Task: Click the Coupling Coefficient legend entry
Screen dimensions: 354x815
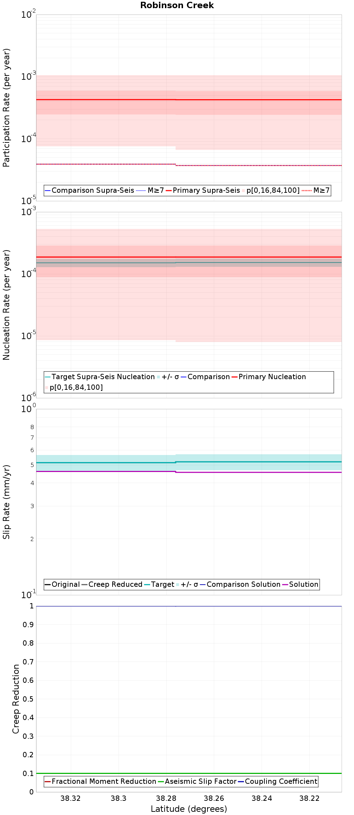Action: tap(278, 781)
